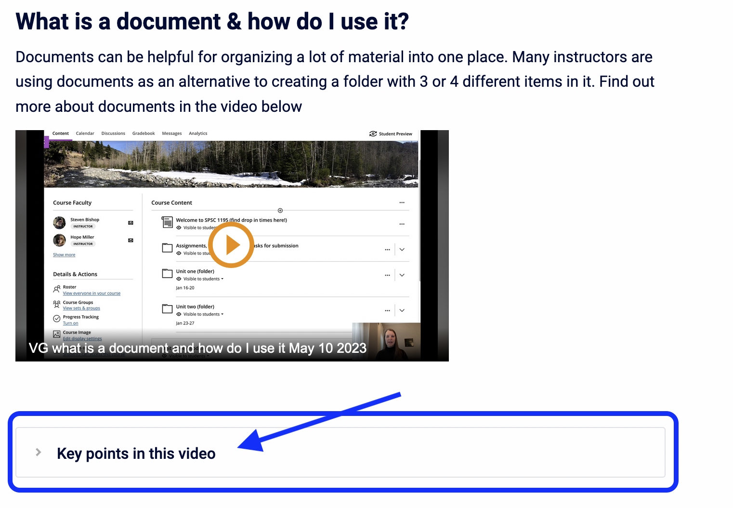Viewport: 733px width, 508px height.
Task: Click the Welcome to SPSC 1195 document icon
Action: point(167,222)
